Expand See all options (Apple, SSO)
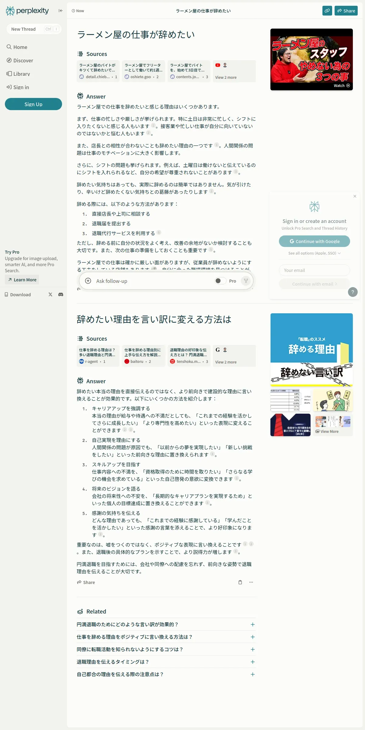This screenshot has width=365, height=730. (315, 253)
